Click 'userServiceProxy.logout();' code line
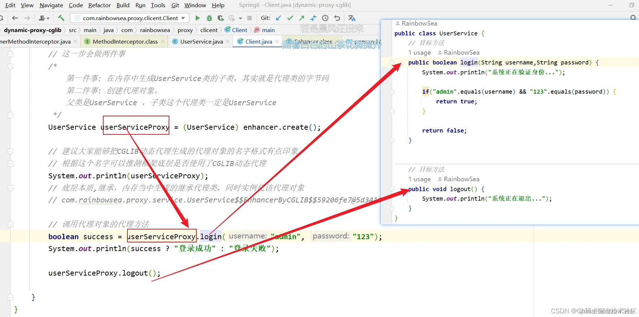 point(104,273)
